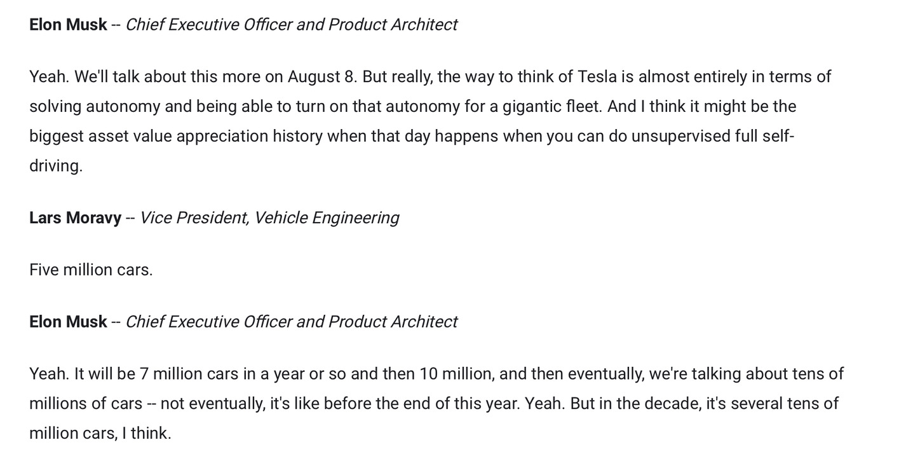Click the "August 8" date in the text

(322, 77)
